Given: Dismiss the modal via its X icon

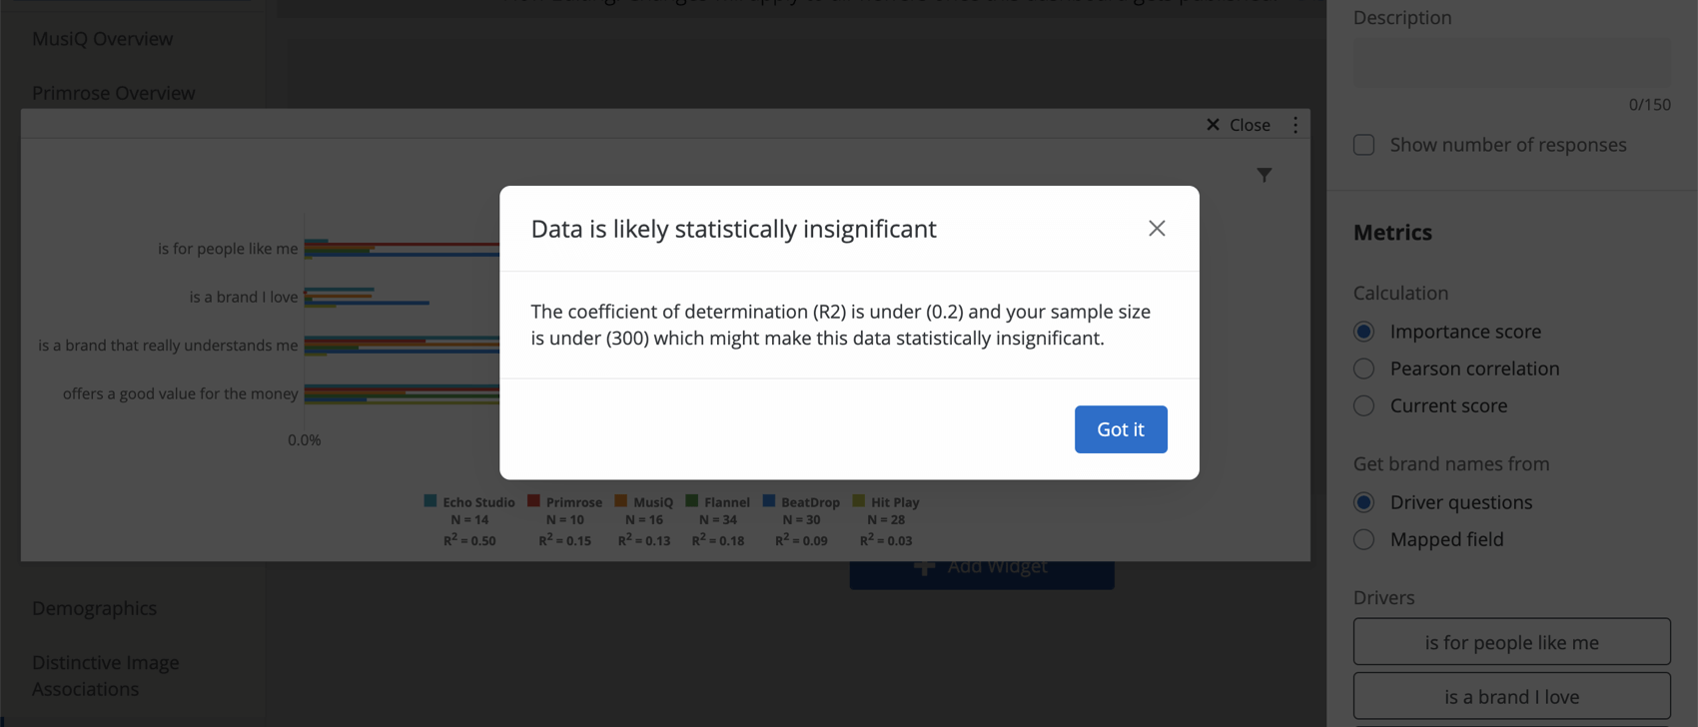Looking at the screenshot, I should coord(1157,228).
